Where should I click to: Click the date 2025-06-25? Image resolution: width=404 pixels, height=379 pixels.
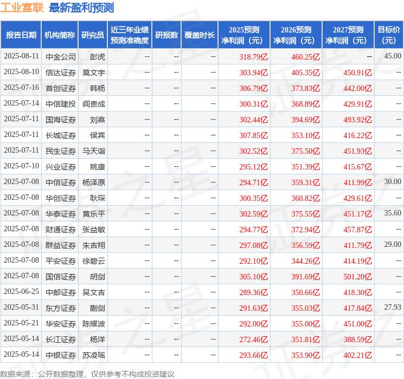[21, 291]
